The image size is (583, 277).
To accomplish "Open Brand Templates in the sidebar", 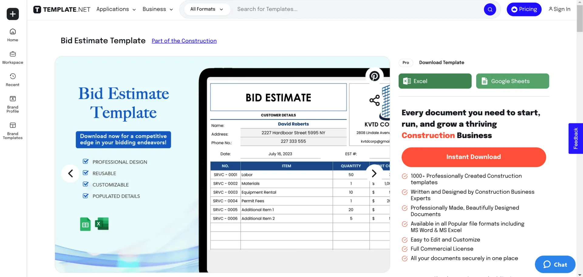I will click(x=13, y=131).
